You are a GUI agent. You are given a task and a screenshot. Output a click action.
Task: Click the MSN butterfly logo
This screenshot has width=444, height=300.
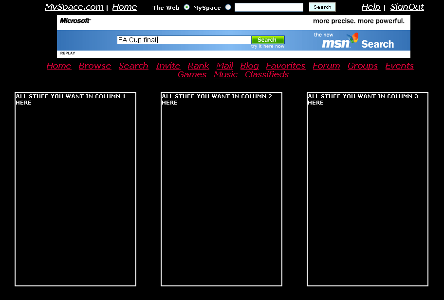(352, 39)
